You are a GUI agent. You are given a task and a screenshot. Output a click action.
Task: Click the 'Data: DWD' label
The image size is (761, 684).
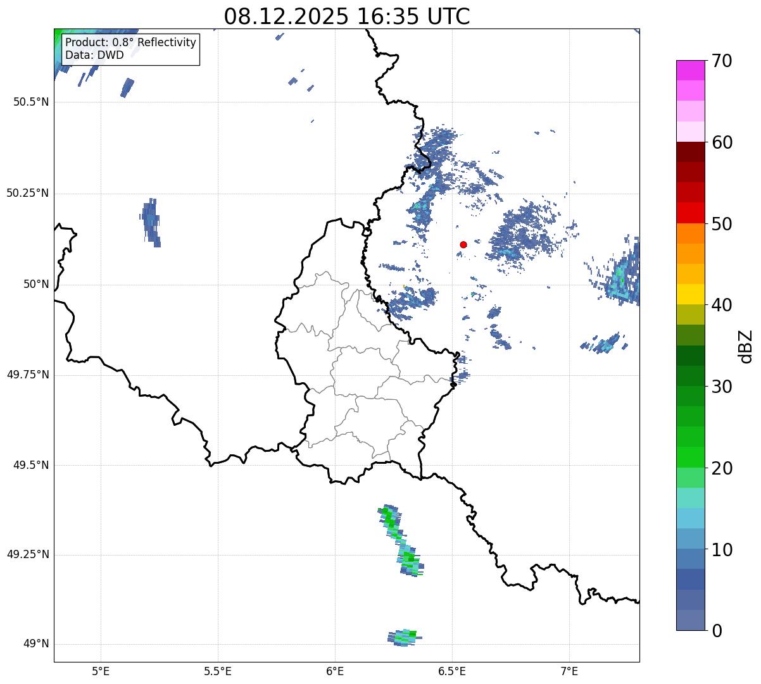pos(94,56)
